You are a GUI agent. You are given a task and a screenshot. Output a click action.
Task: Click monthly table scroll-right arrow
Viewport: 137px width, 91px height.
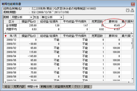tap(129, 82)
